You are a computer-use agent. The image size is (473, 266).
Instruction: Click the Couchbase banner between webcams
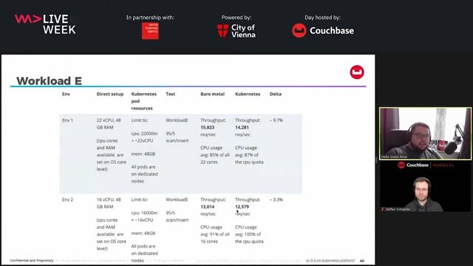point(426,165)
